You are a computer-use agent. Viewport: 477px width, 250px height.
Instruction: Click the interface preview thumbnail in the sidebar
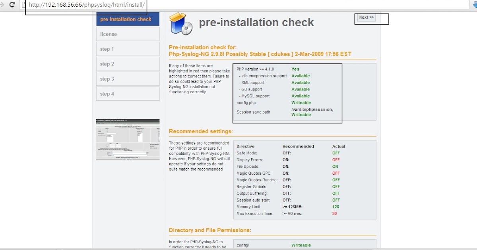[127, 140]
